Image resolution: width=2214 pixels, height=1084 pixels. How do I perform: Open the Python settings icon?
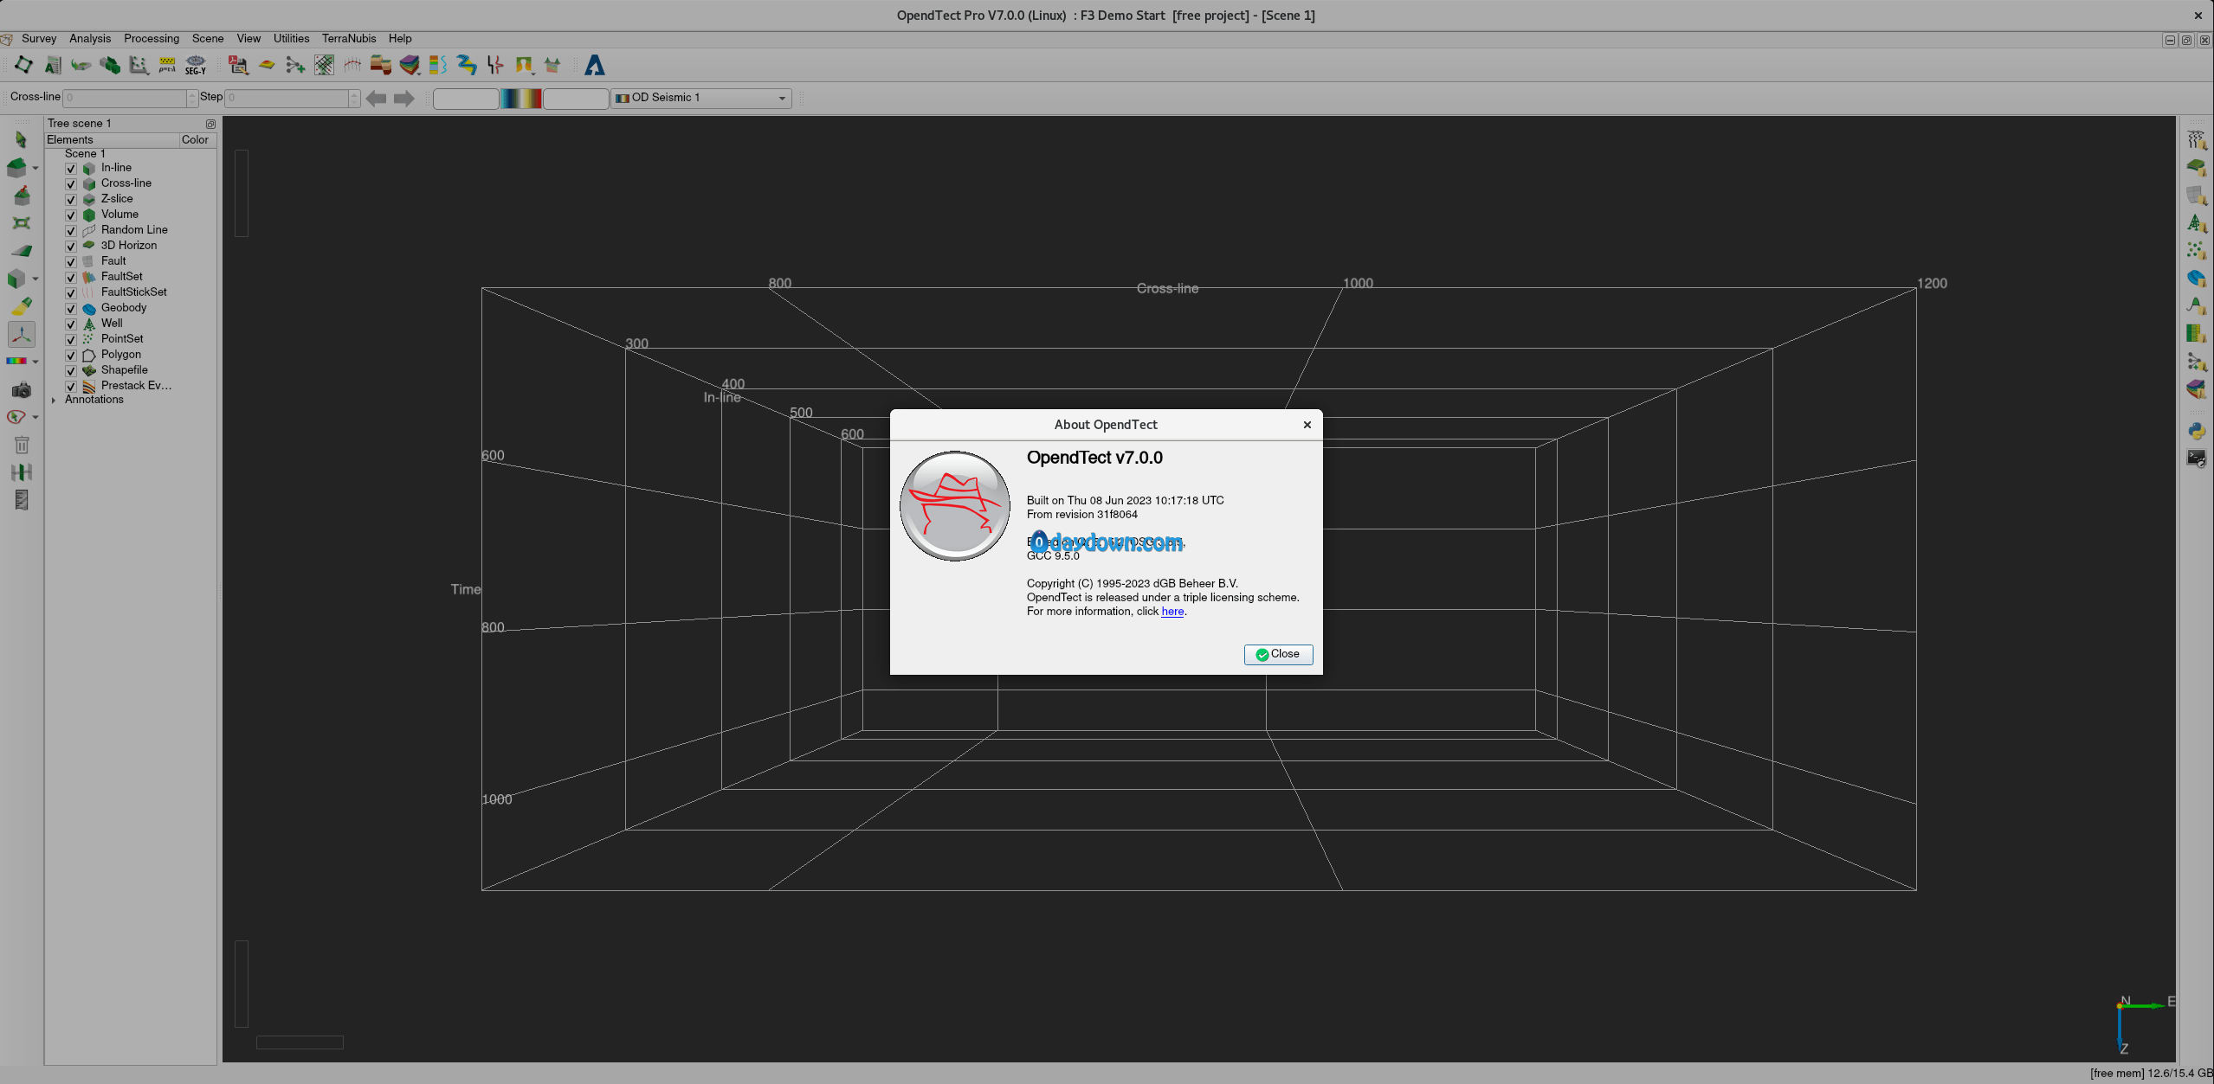pyautogui.click(x=2196, y=431)
